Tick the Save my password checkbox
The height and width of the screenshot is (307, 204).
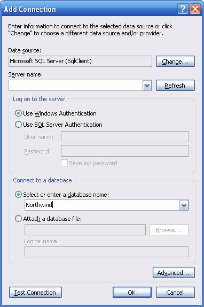pyautogui.click(x=64, y=163)
